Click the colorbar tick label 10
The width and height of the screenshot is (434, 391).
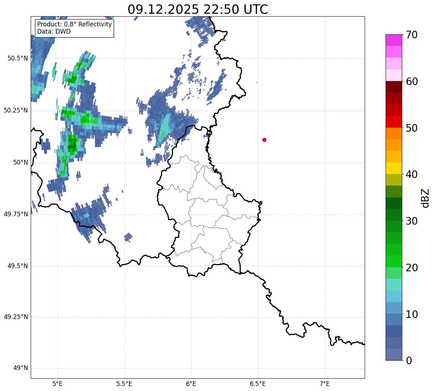pyautogui.click(x=412, y=314)
